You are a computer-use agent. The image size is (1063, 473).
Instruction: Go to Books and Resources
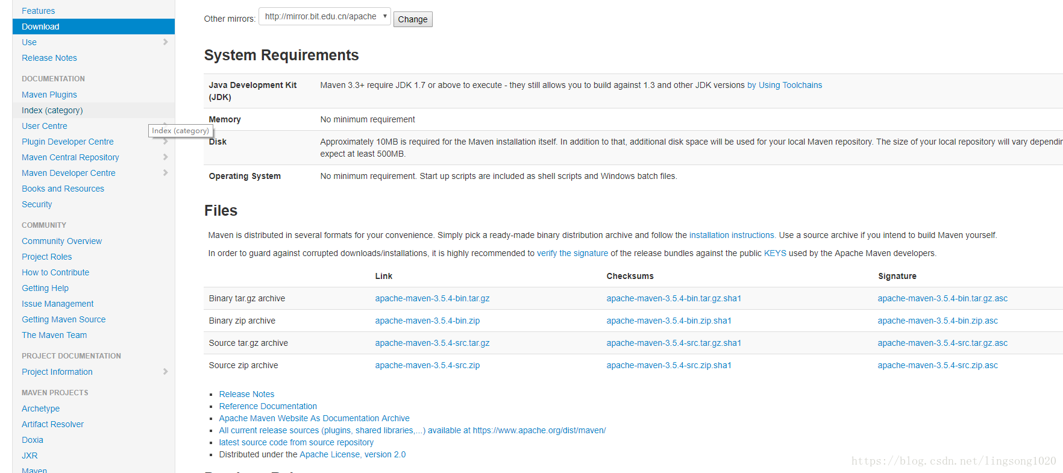[63, 189]
